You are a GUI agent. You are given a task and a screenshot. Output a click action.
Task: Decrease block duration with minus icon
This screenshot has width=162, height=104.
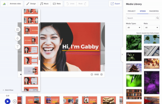coord(92,74)
